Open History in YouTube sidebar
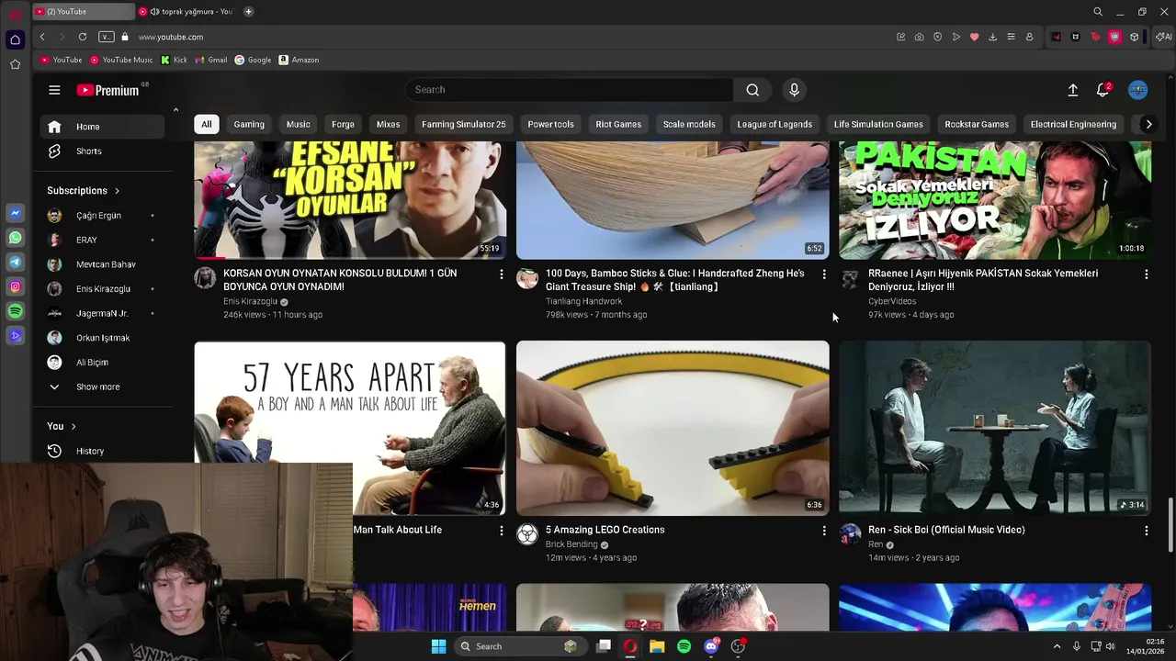Screen dimensions: 1176x661 pyautogui.click(x=102, y=451)
